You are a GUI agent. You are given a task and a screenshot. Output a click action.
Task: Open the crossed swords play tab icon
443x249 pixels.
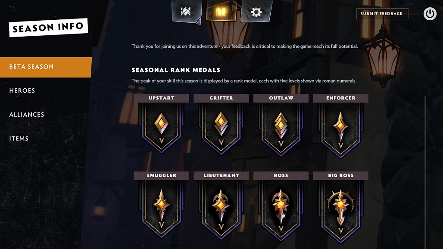(x=187, y=12)
